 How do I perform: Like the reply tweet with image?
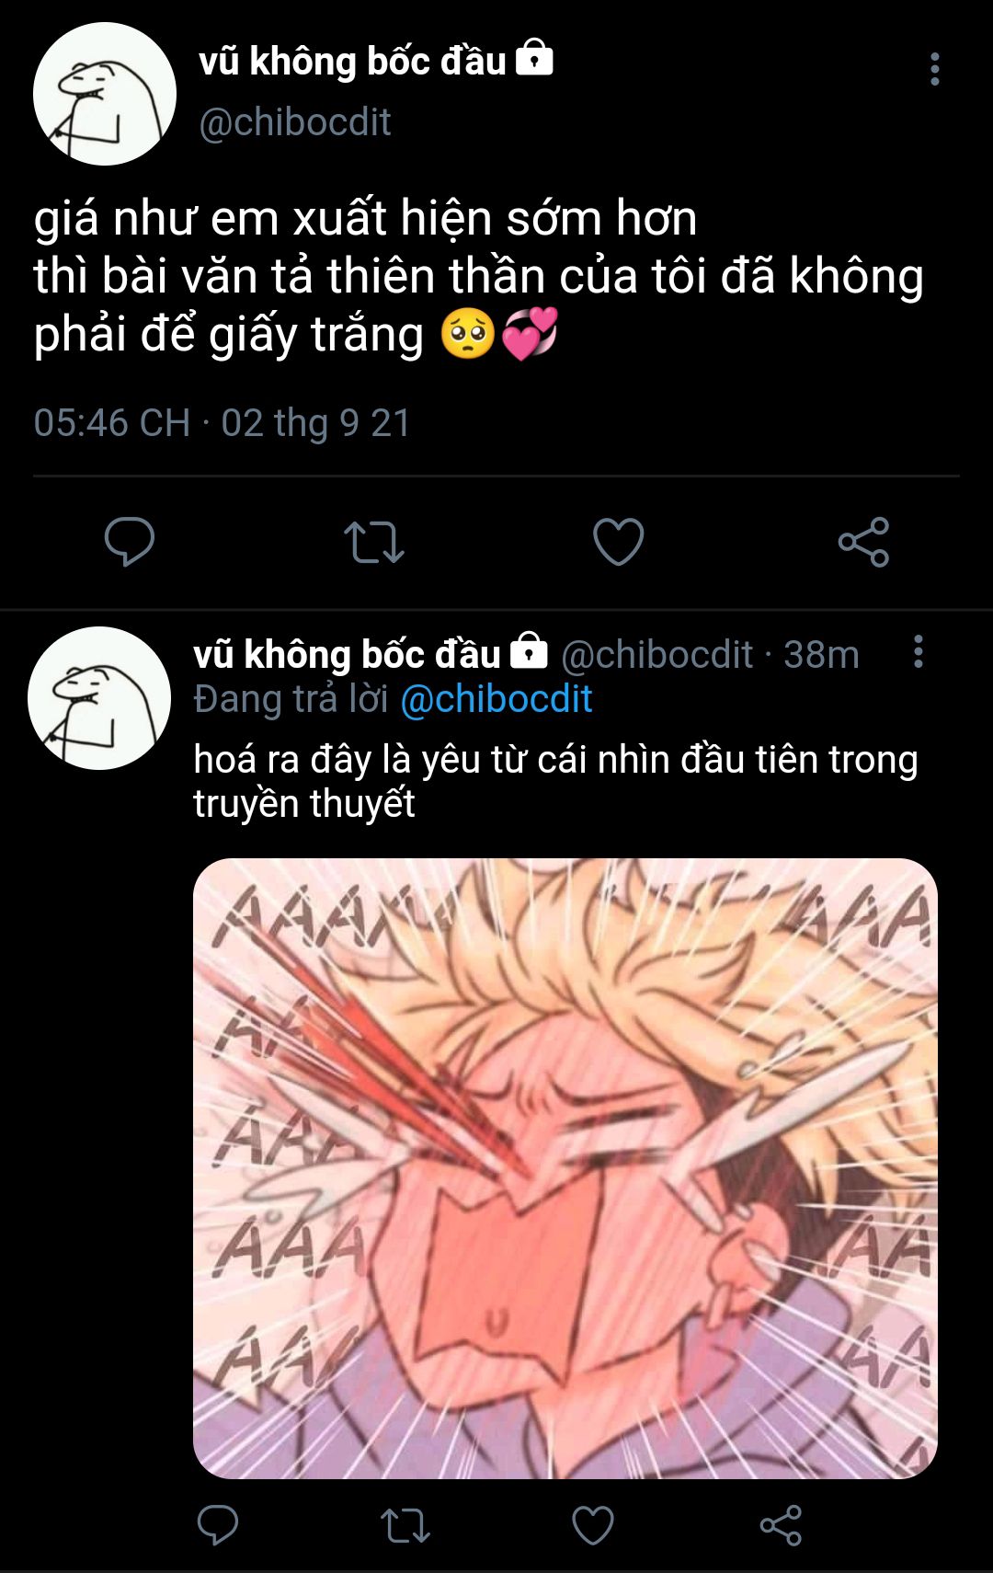pyautogui.click(x=593, y=1524)
